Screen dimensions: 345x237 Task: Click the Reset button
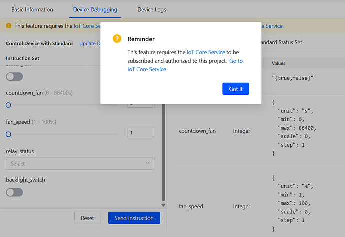pos(87,218)
